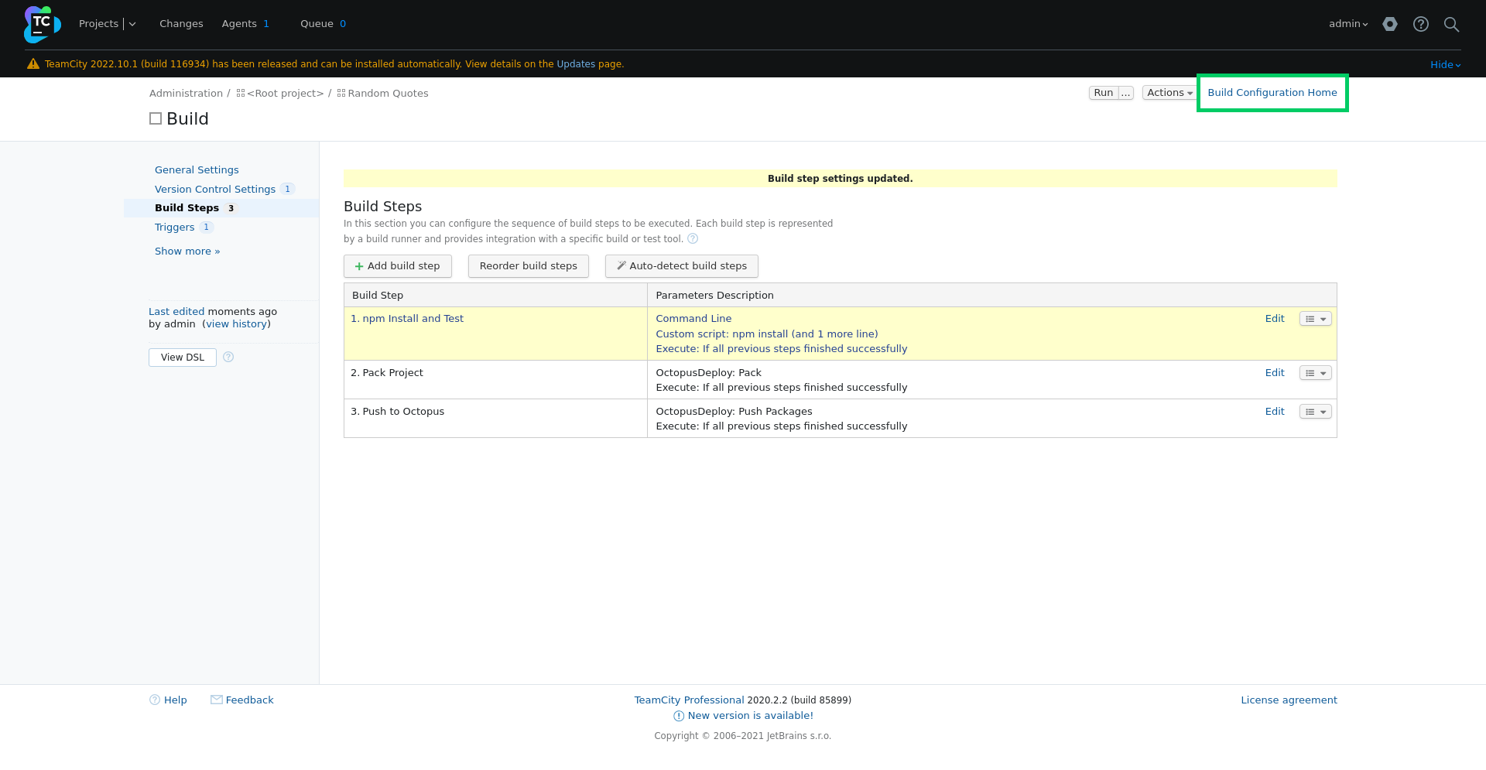Viewport: 1486px width, 770px height.
Task: Click the Random Quotes grid icon in breadcrumb
Action: [x=341, y=93]
